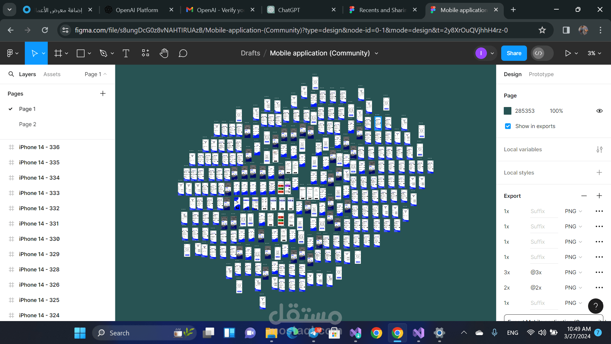Image resolution: width=611 pixels, height=344 pixels.
Task: Add a new page with plus icon
Action: (103, 94)
